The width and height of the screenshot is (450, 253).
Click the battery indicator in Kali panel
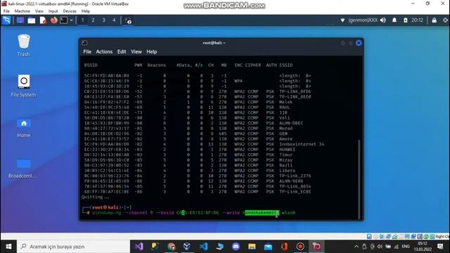[406, 20]
